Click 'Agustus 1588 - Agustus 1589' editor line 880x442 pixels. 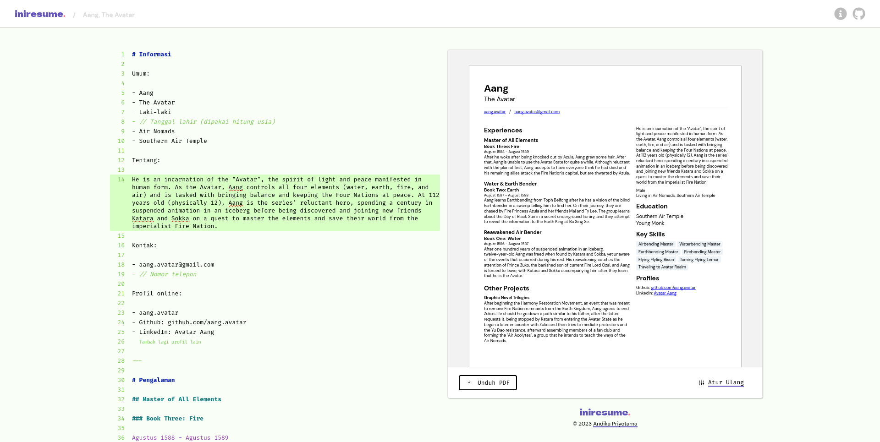180,438
